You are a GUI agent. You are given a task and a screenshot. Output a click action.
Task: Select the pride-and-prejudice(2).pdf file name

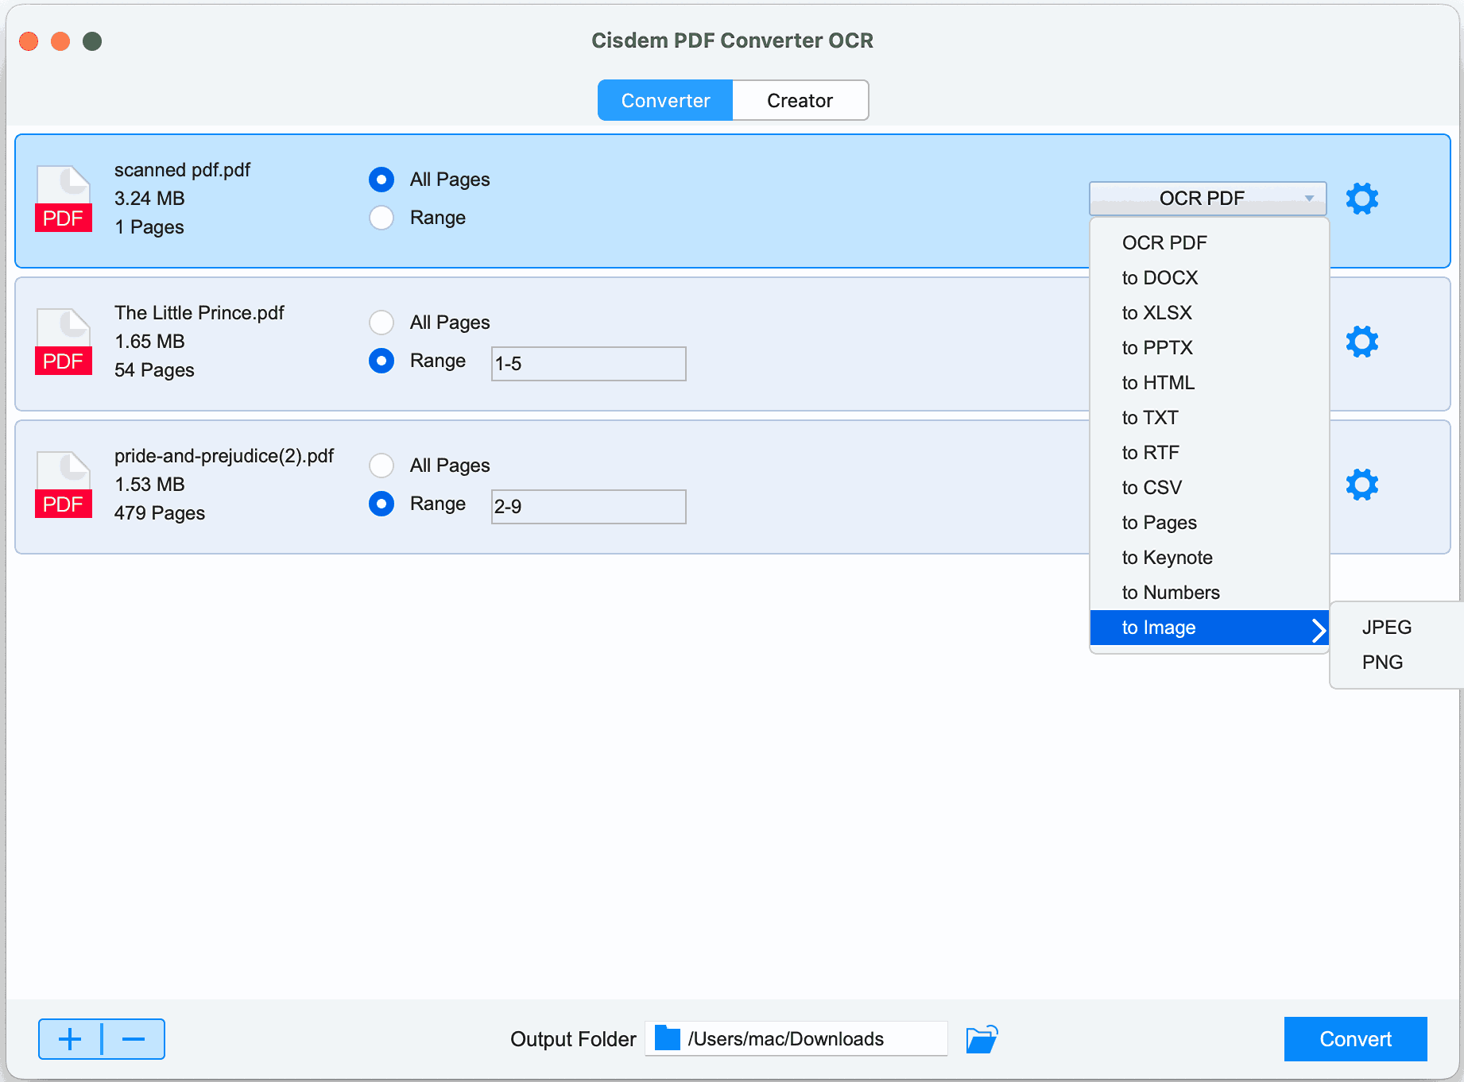[224, 456]
